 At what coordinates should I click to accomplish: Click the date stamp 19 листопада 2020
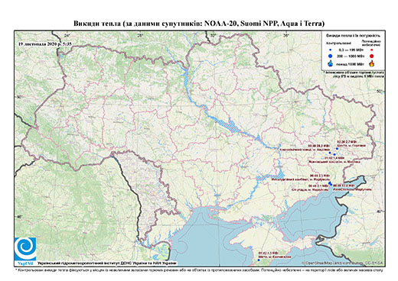click(x=45, y=44)
